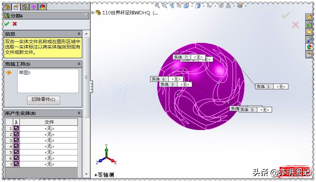Toggle the checkbox for body 4
Image resolution: width=316 pixels, height=182 pixels.
[17, 146]
